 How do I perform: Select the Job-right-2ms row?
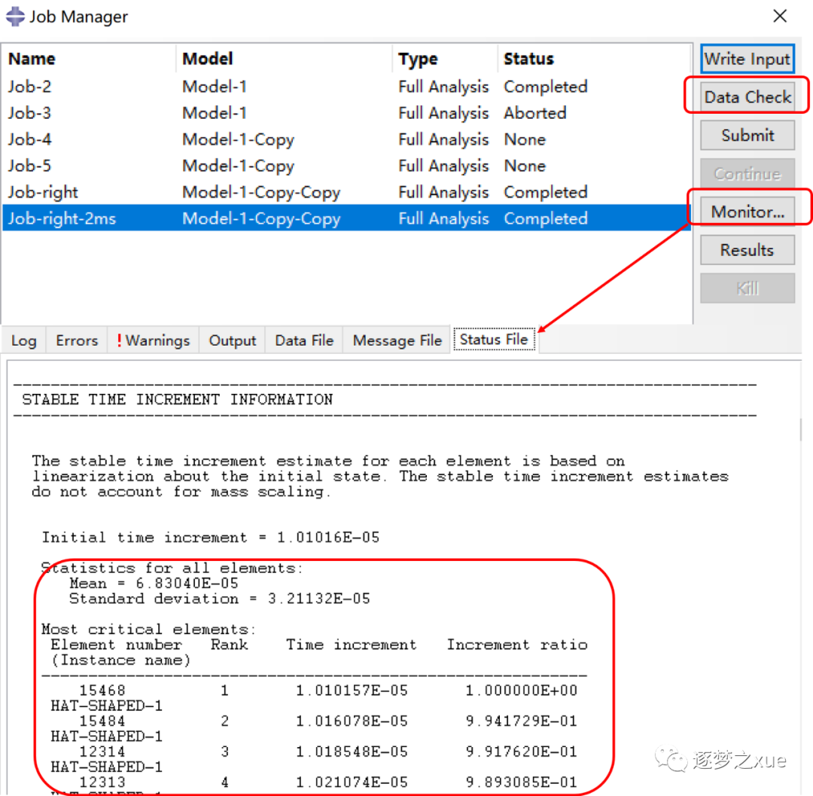pos(346,218)
